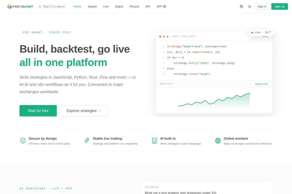Click the Stable live trading heading

[x=107, y=139]
